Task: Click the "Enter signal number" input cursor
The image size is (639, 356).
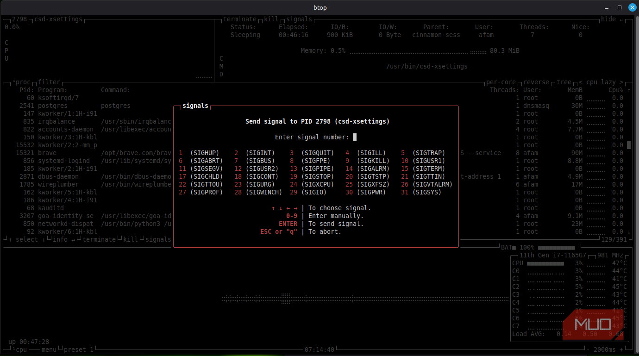Action: tap(355, 137)
